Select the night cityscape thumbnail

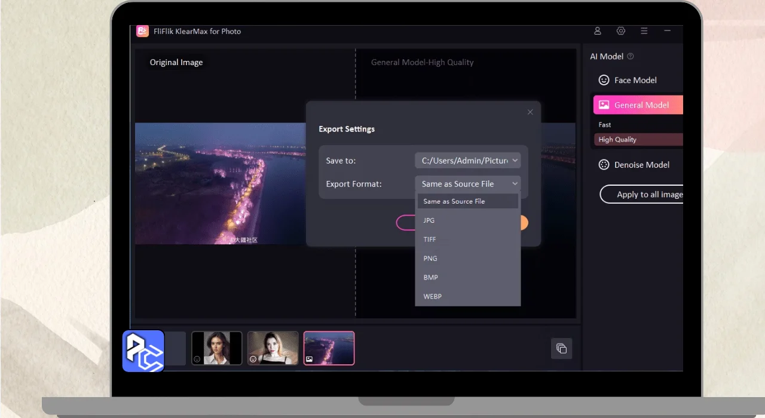pos(329,348)
